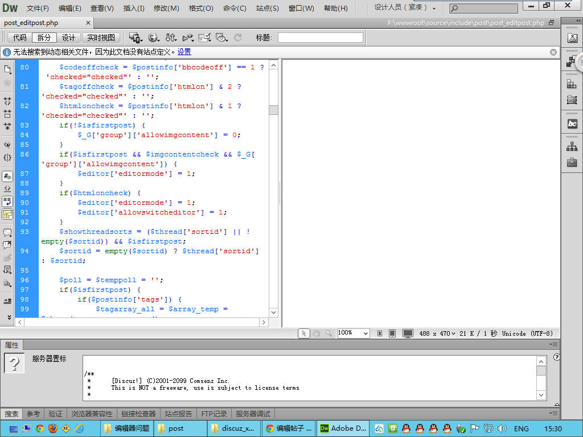
Task: Open the 浏览器兼容性 results tab
Action: tap(92, 414)
